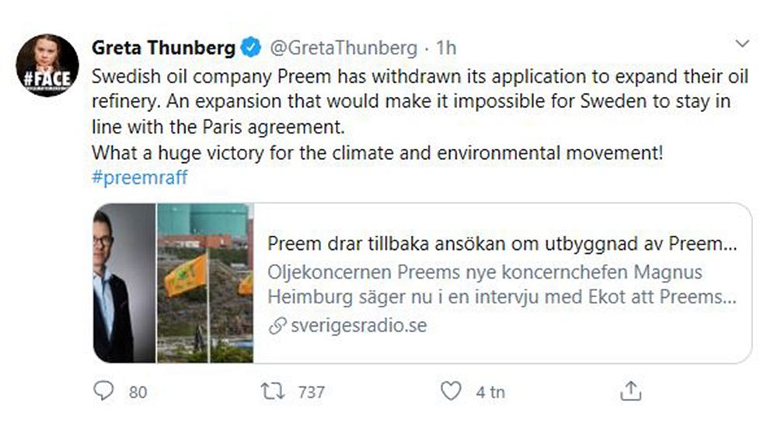Click the portrait thumbnail in link card
The width and height of the screenshot is (771, 433).
click(x=124, y=283)
